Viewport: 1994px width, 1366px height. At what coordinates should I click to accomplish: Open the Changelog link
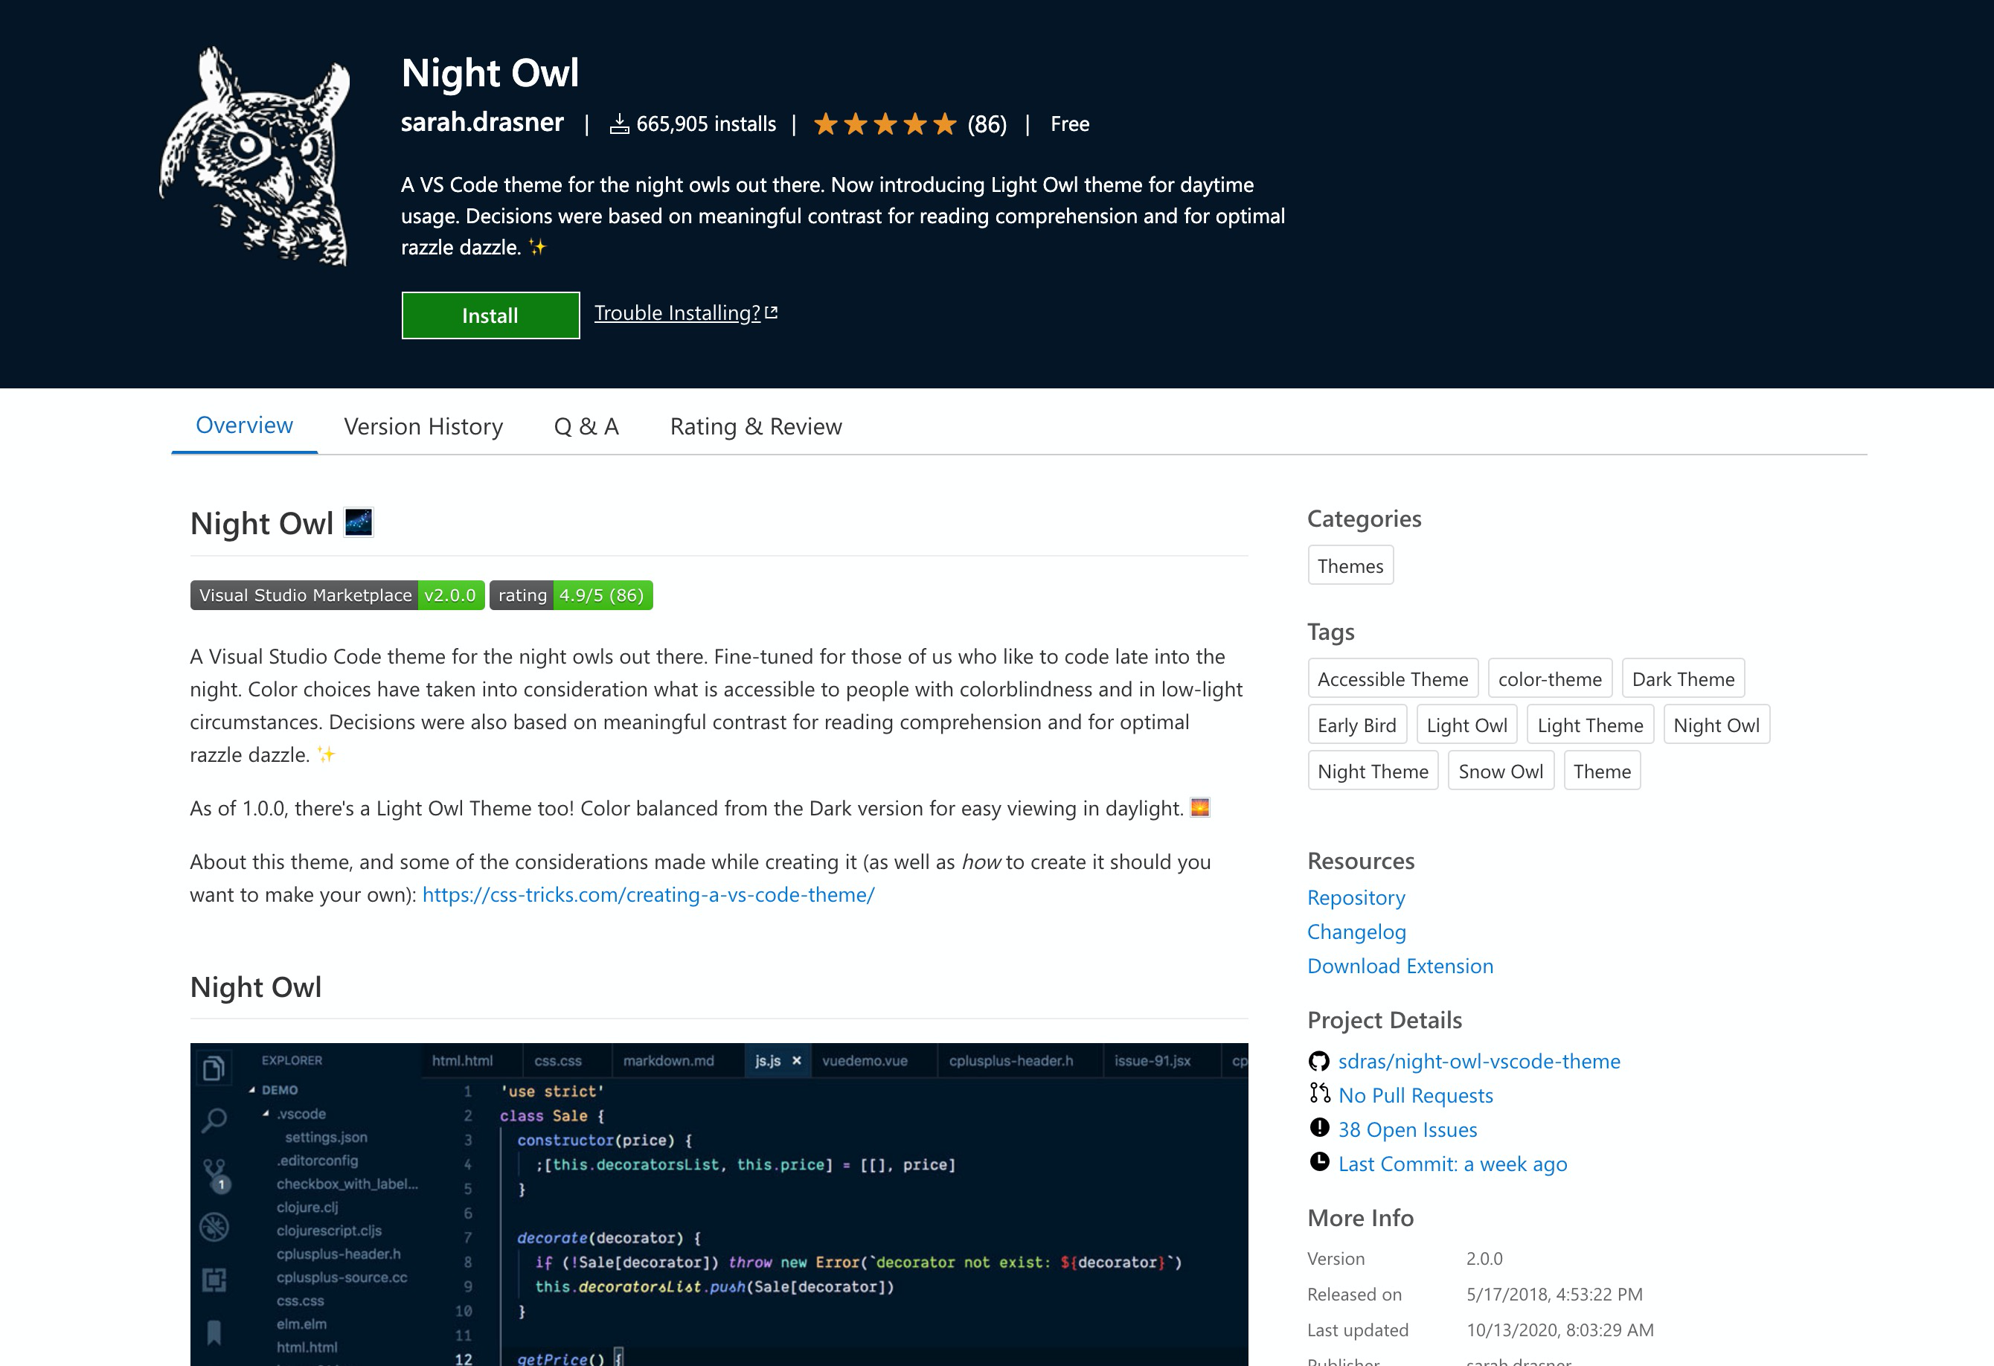1356,931
